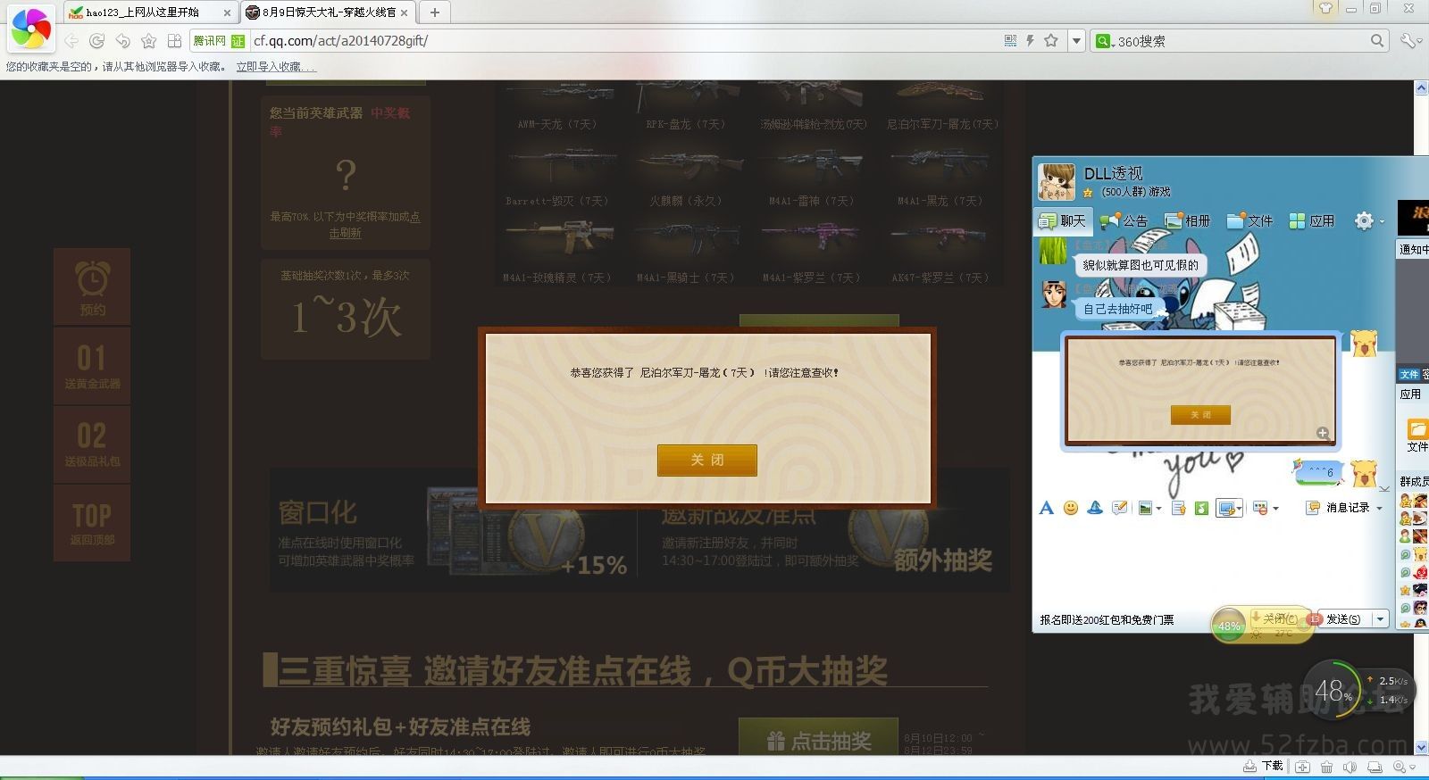This screenshot has height=780, width=1429.
Task: Reload the page with the refresh icon
Action: [97, 41]
